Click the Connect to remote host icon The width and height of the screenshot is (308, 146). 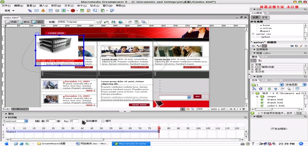(254, 89)
